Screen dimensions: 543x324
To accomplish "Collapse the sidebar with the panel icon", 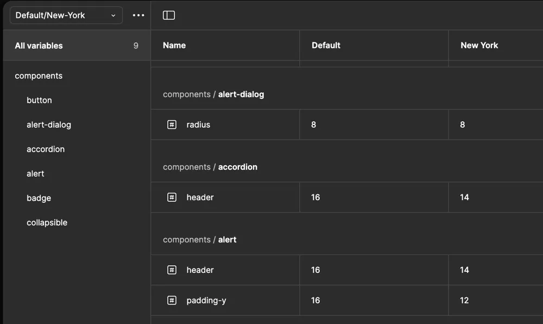I will tap(168, 15).
